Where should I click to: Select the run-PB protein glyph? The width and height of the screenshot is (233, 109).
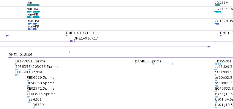click(x=33, y=29)
